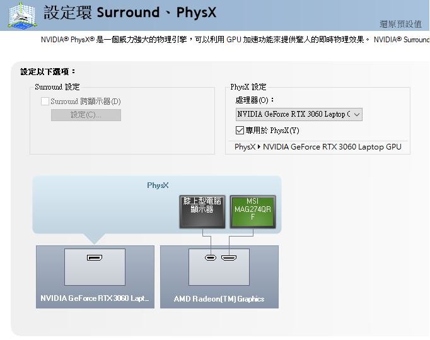This screenshot has height=340, width=430.
Task: Click the 設定(C)... button
Action: 86,115
